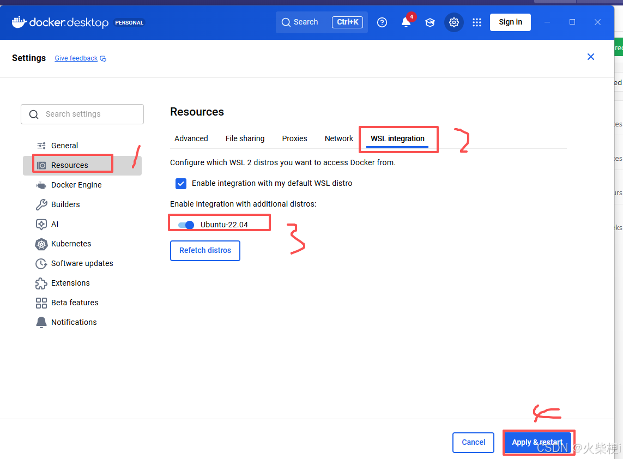Click the Ubuntu-22.04 distro label
The width and height of the screenshot is (623, 459).
(x=224, y=225)
